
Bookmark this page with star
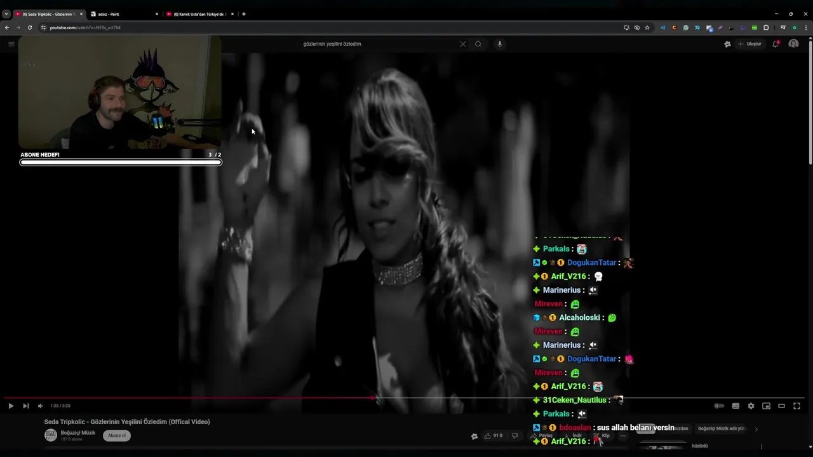coord(647,28)
